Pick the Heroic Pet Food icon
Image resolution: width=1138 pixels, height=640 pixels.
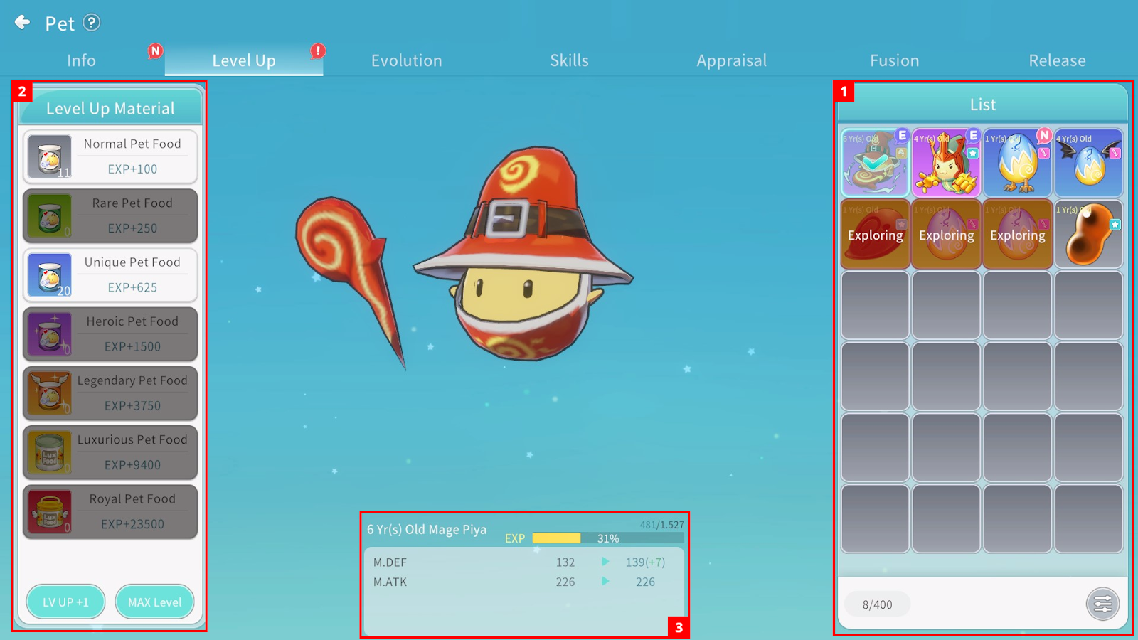click(x=50, y=334)
